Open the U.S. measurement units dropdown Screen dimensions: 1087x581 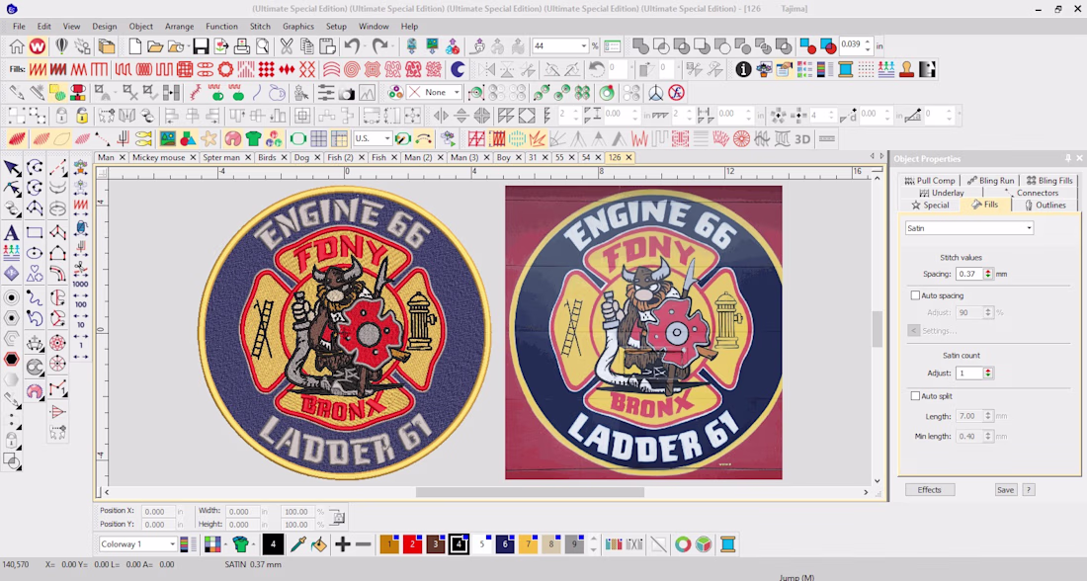[x=387, y=138]
